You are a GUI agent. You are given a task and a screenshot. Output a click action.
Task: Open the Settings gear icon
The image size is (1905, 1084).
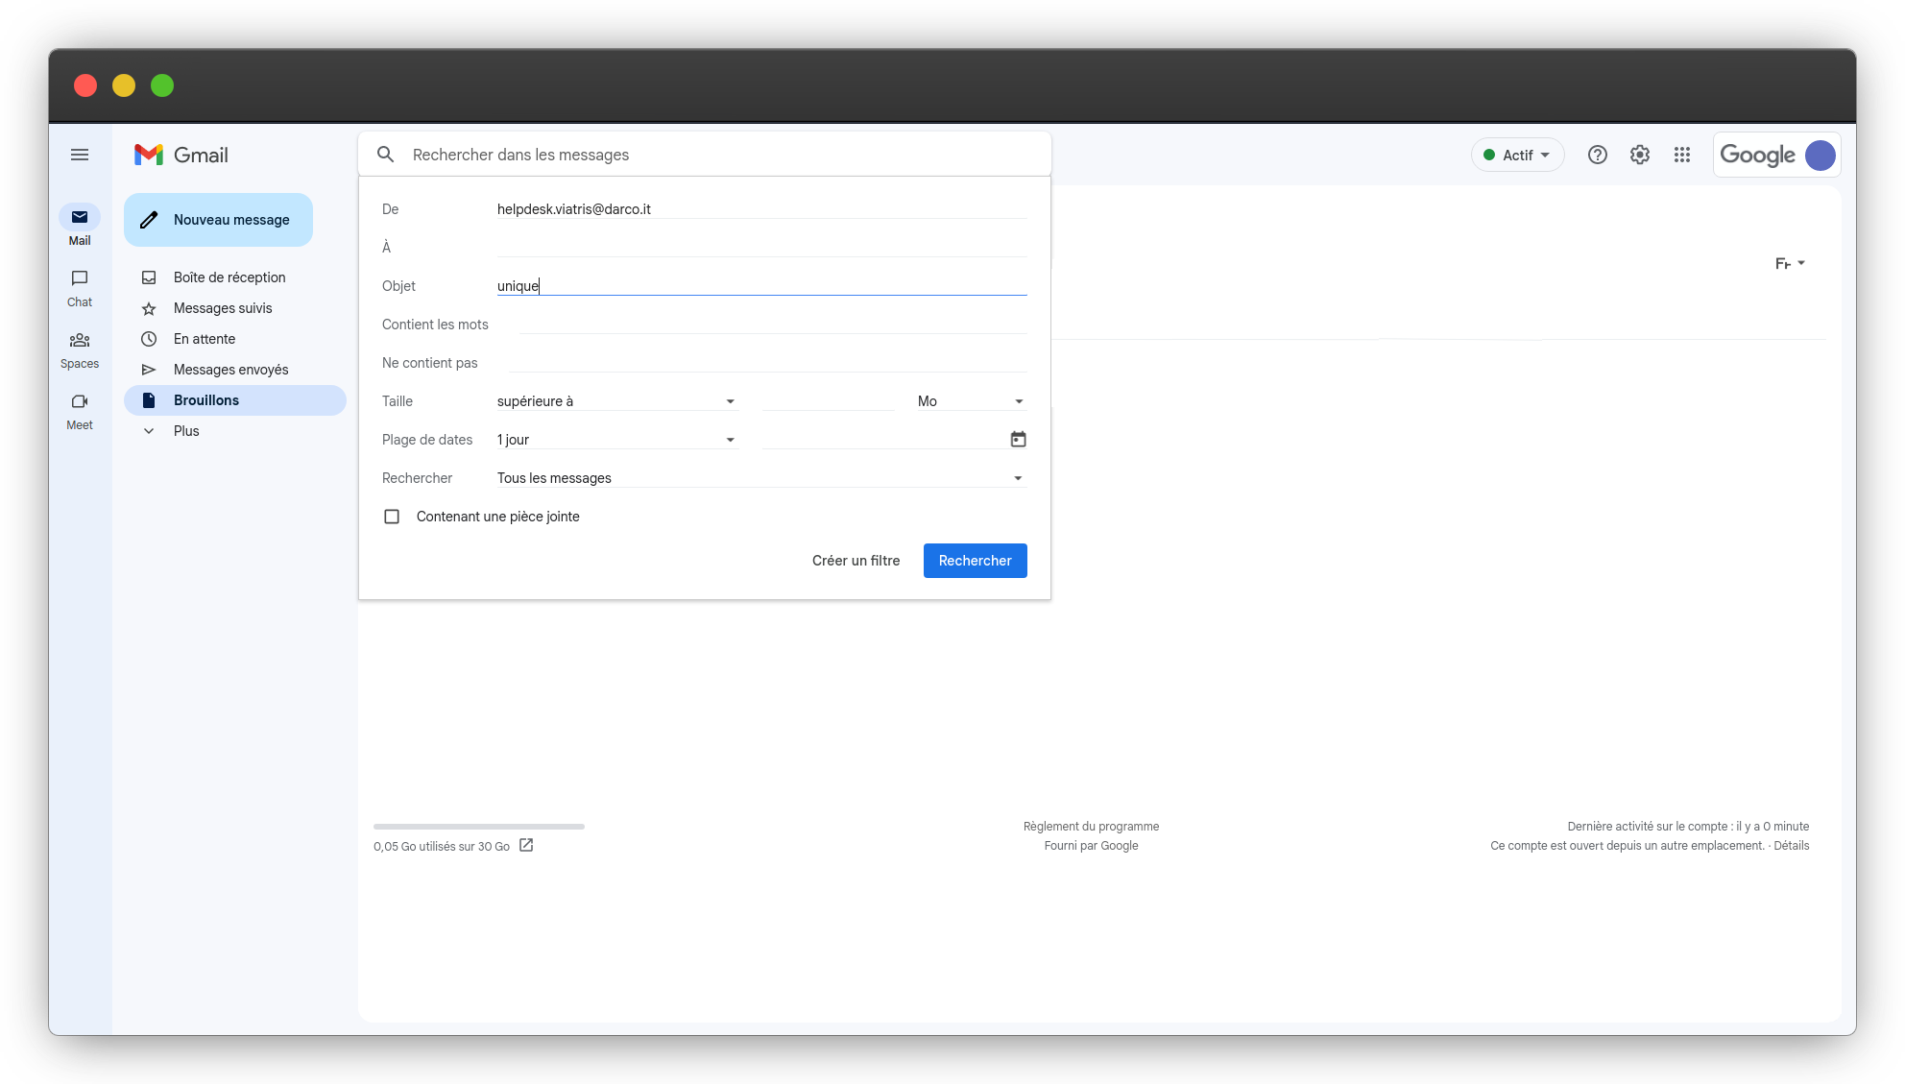[1639, 155]
